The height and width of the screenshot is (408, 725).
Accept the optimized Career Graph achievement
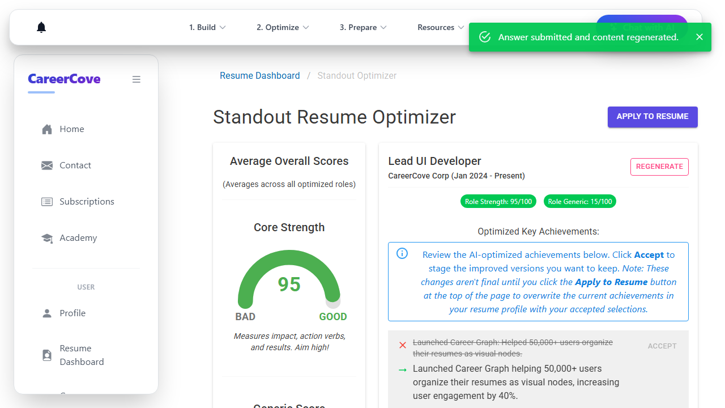point(662,346)
